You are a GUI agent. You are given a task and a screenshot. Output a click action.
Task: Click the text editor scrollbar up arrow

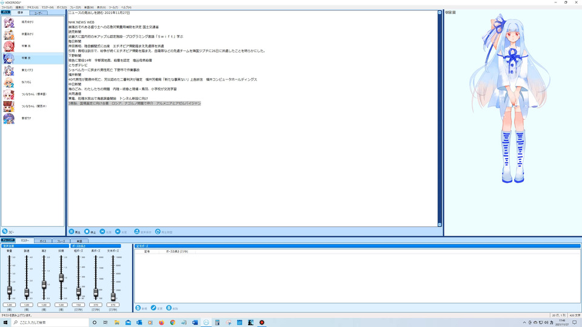click(440, 13)
